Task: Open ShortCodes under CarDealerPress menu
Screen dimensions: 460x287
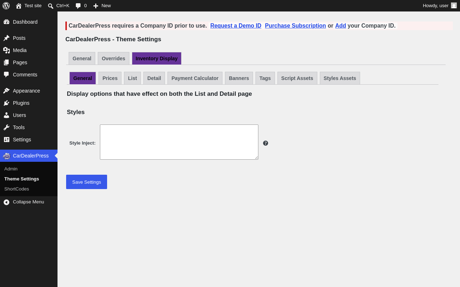Action: (x=17, y=189)
